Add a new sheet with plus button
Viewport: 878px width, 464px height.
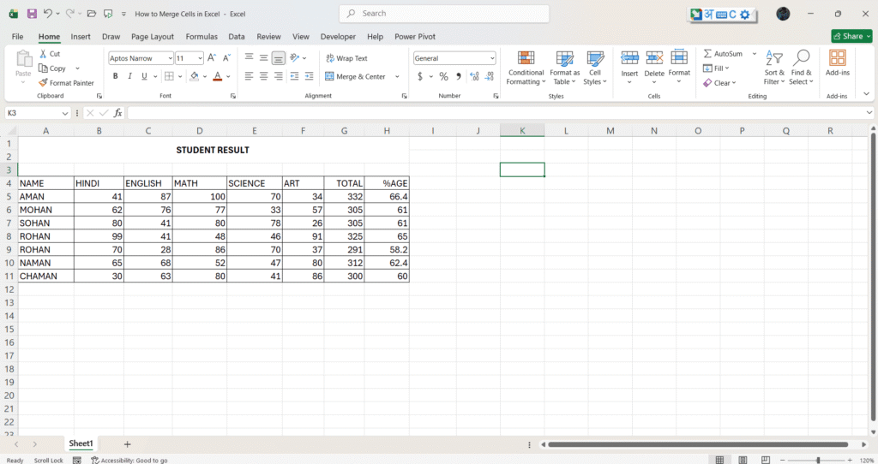coord(127,443)
